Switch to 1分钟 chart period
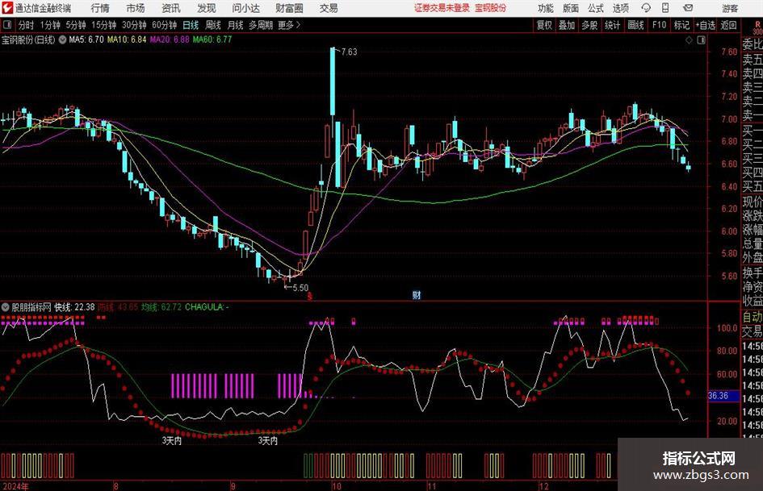 coord(50,25)
